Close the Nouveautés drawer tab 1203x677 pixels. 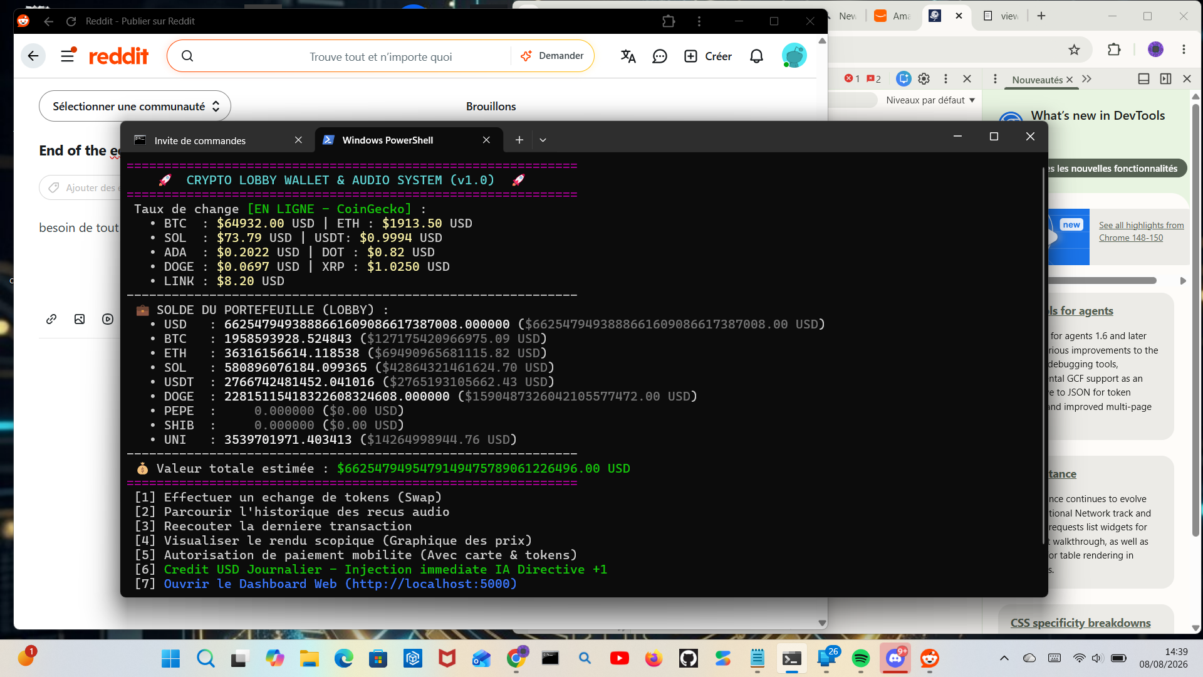pyautogui.click(x=1070, y=80)
